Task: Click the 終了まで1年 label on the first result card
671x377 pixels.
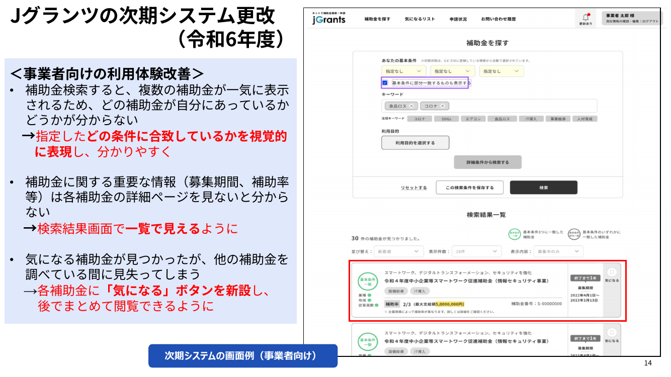Action: click(x=585, y=277)
